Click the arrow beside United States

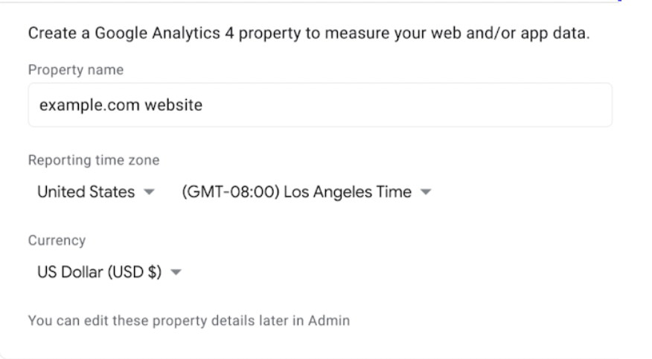tap(148, 192)
